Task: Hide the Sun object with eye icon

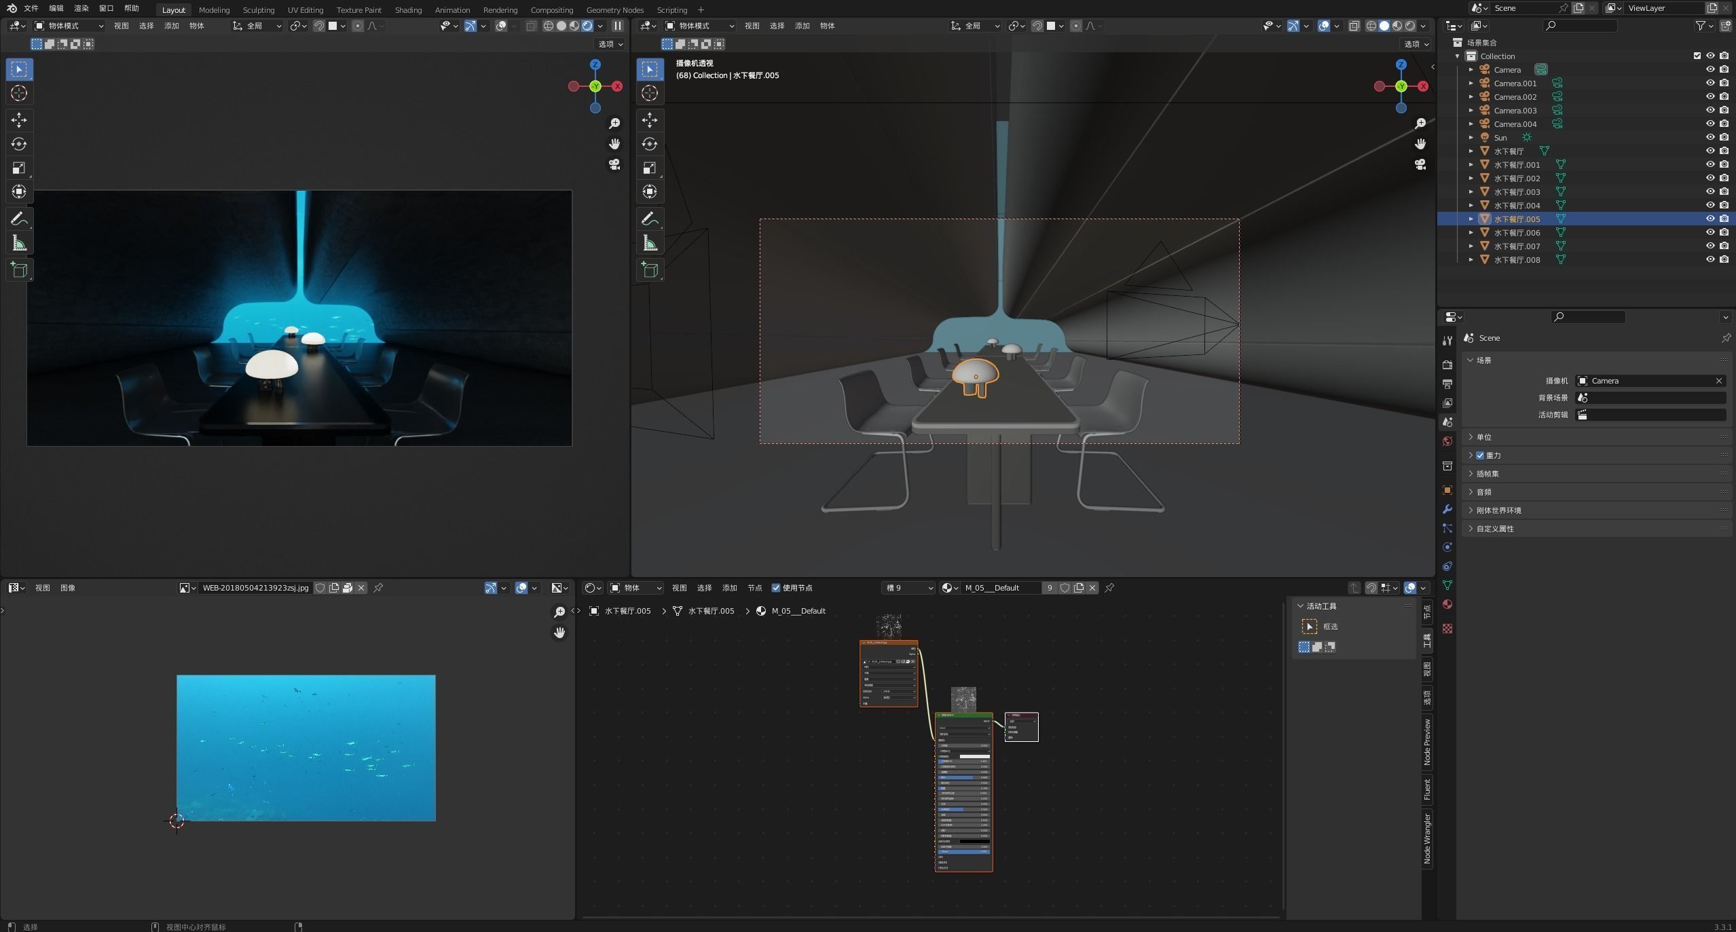Action: pyautogui.click(x=1710, y=137)
